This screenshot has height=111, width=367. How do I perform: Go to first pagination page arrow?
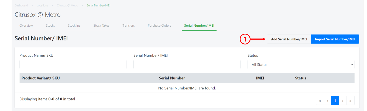320,100
